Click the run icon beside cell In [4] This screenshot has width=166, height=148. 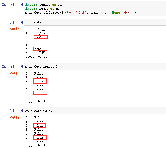22,5
